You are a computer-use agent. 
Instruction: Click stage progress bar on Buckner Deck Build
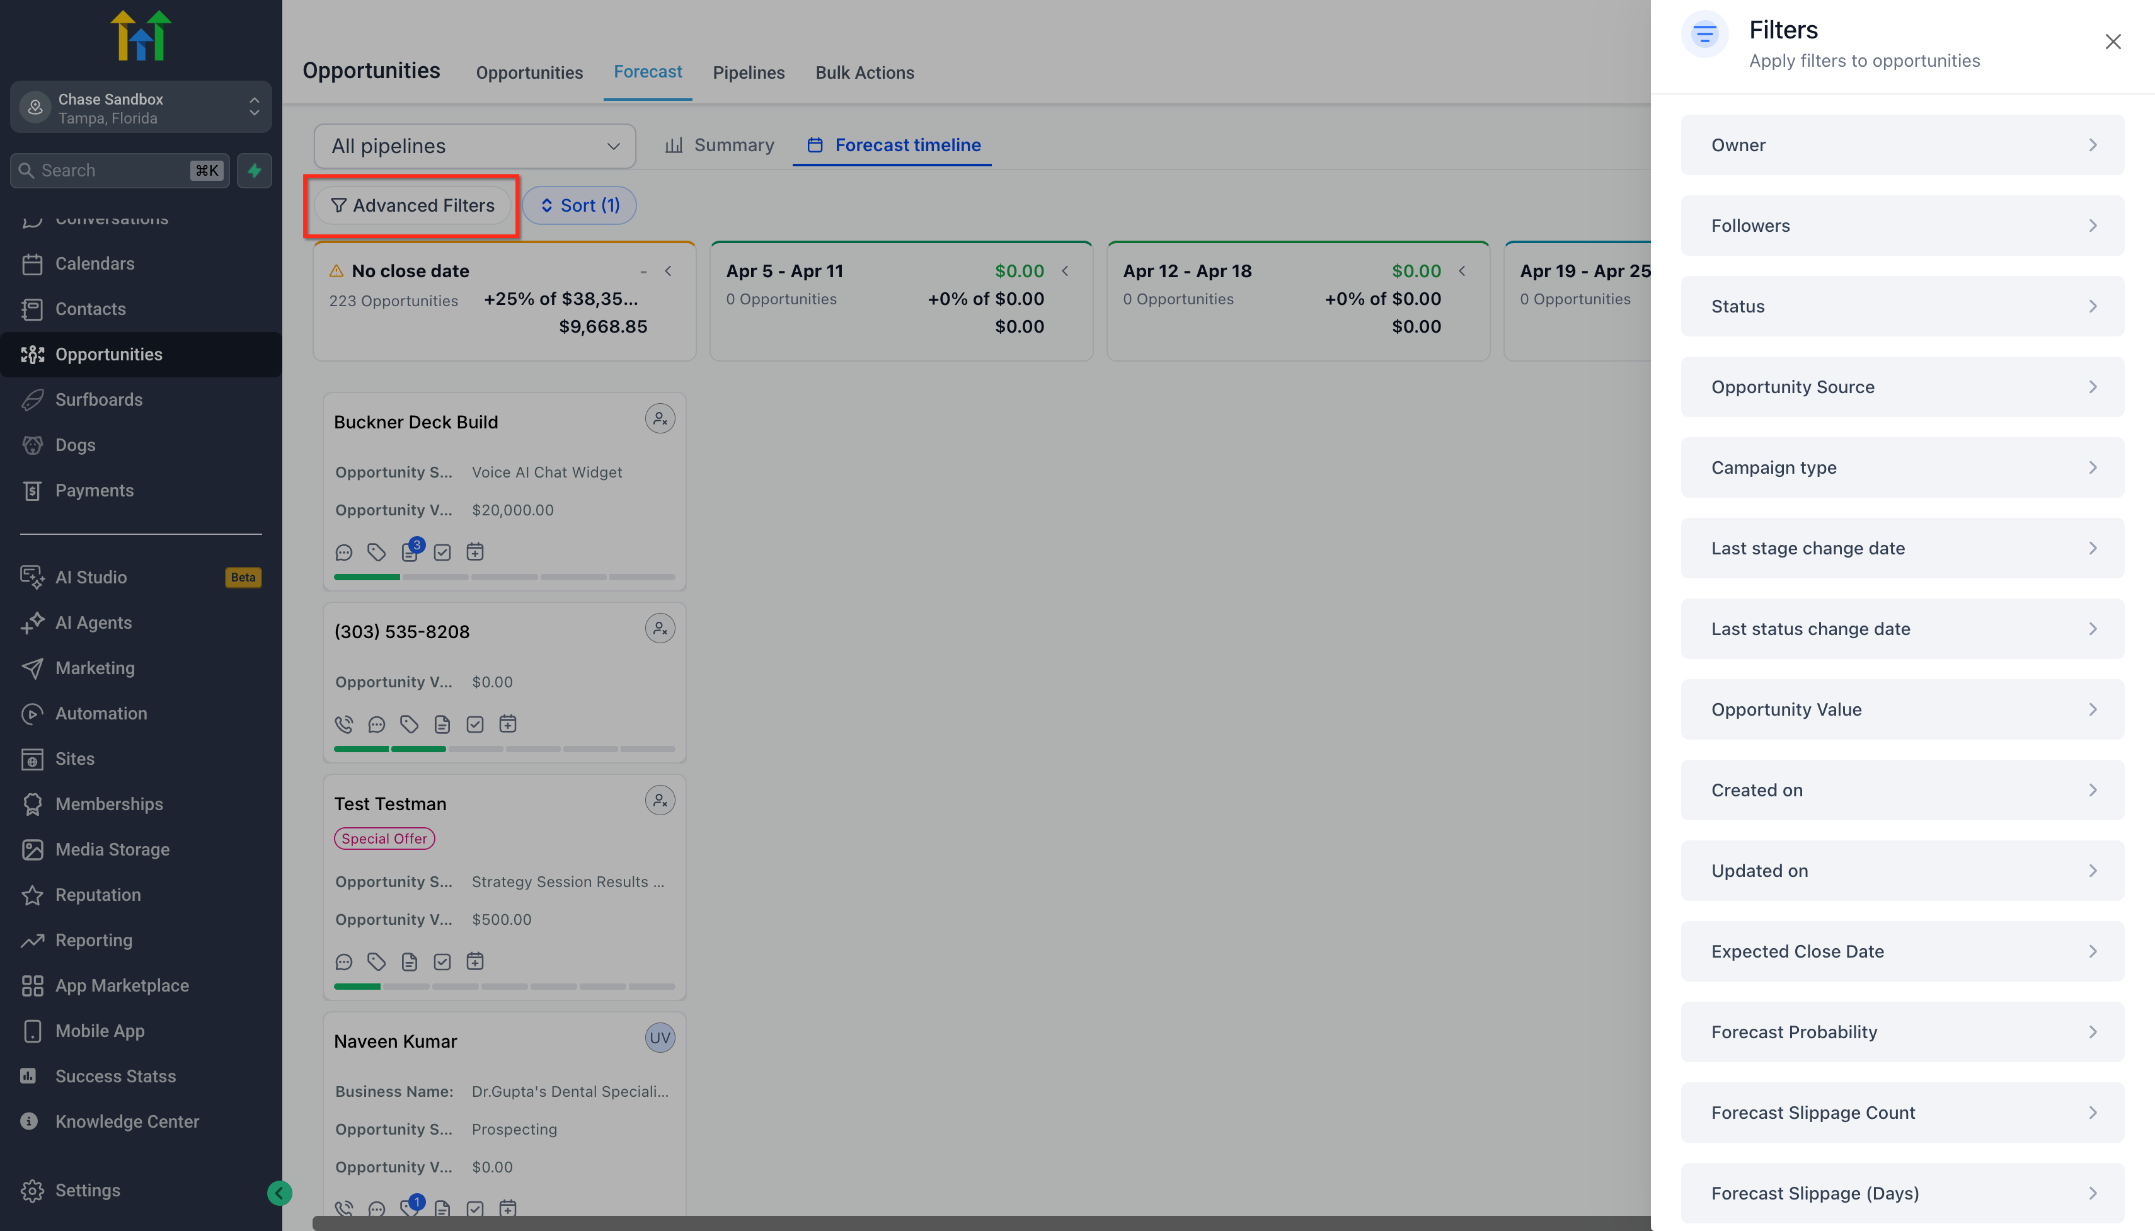point(504,578)
